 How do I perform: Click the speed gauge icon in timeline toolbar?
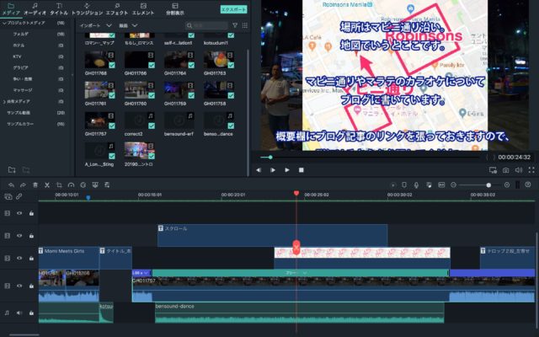click(x=70, y=185)
